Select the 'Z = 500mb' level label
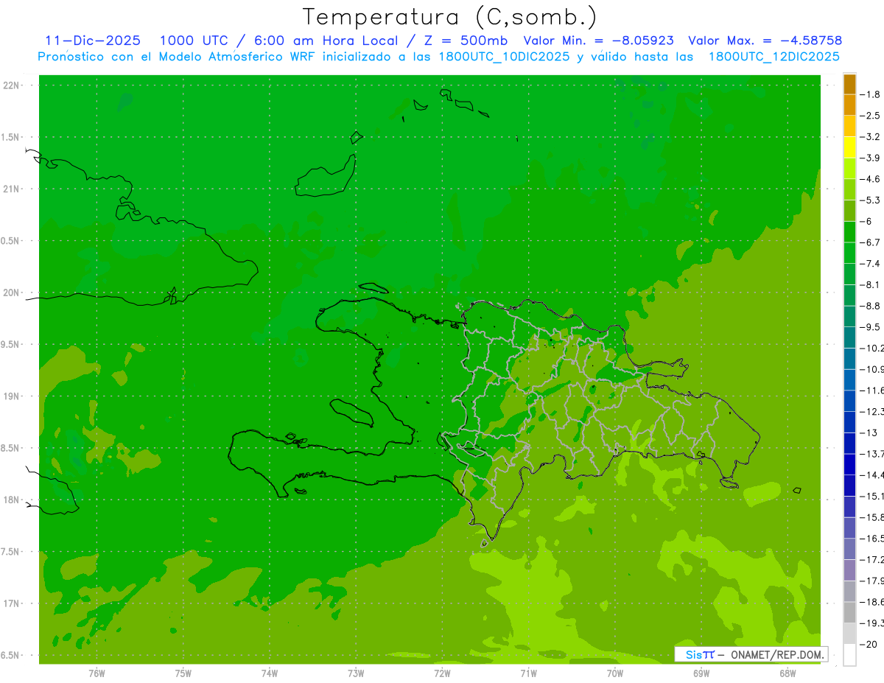The width and height of the screenshot is (884, 683). [465, 41]
